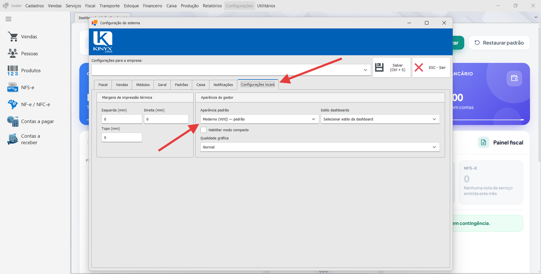The image size is (541, 274).
Task: Click the floppy disk save icon
Action: point(379,67)
